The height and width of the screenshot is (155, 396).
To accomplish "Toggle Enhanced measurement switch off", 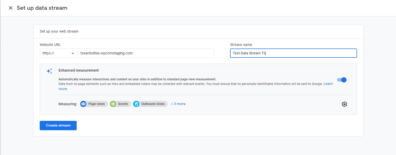I will click(342, 80).
